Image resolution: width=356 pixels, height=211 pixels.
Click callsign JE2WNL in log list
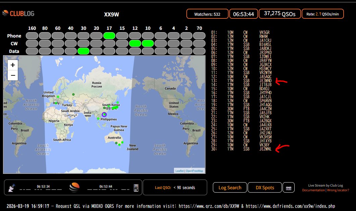click(x=265, y=149)
